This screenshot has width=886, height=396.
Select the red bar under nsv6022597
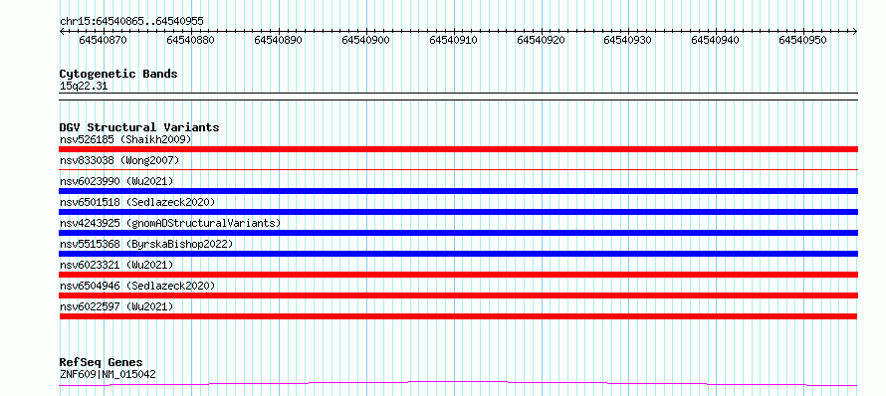click(x=458, y=316)
